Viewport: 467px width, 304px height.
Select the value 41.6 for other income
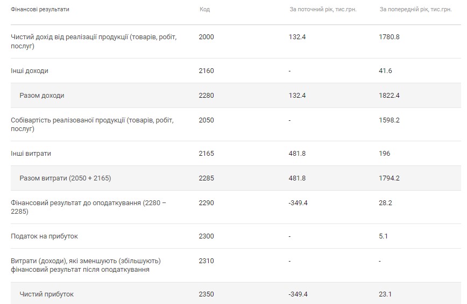click(x=386, y=71)
